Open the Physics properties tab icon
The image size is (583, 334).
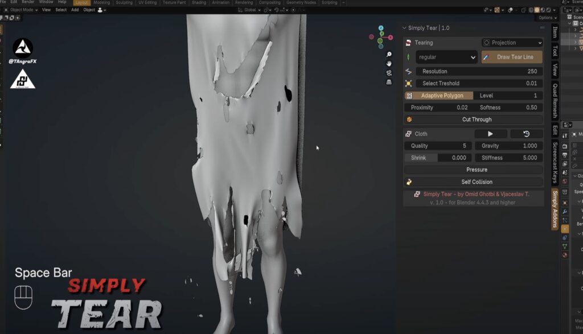click(565, 229)
